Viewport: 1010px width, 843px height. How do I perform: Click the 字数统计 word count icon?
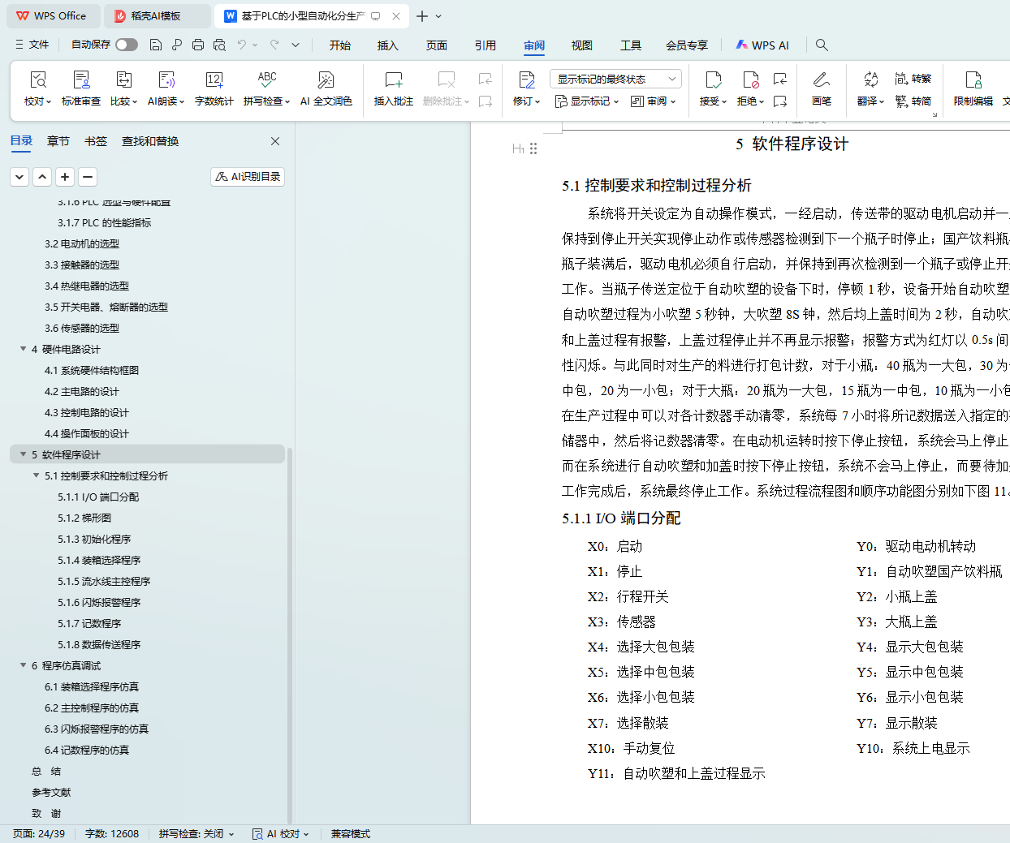214,80
